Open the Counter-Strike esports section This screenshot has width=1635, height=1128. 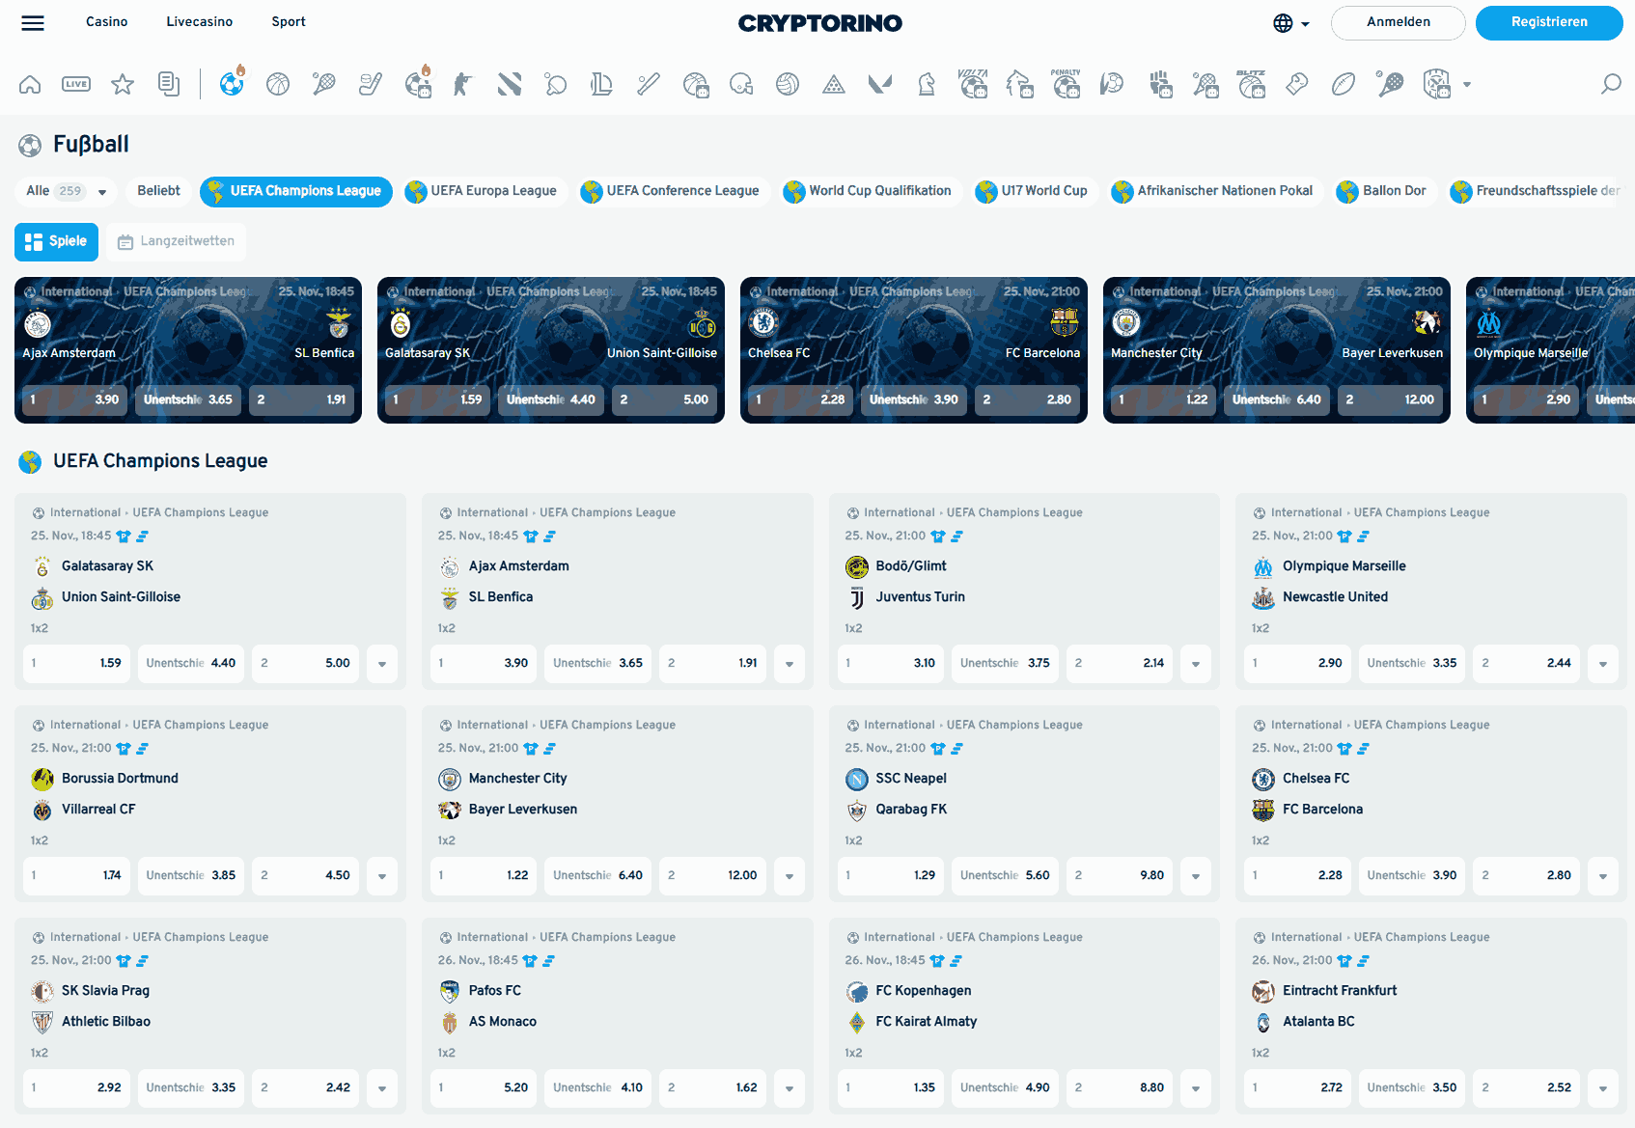[463, 84]
